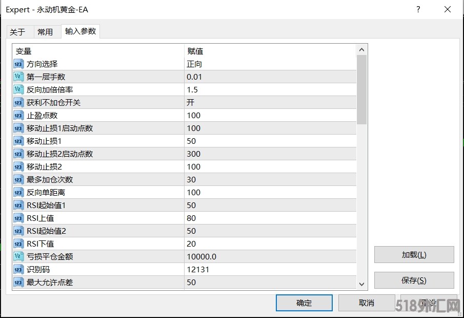Image resolution: width=464 pixels, height=318 pixels.
Task: Click the decimal icon next to 第一层手数
Action: pos(18,77)
